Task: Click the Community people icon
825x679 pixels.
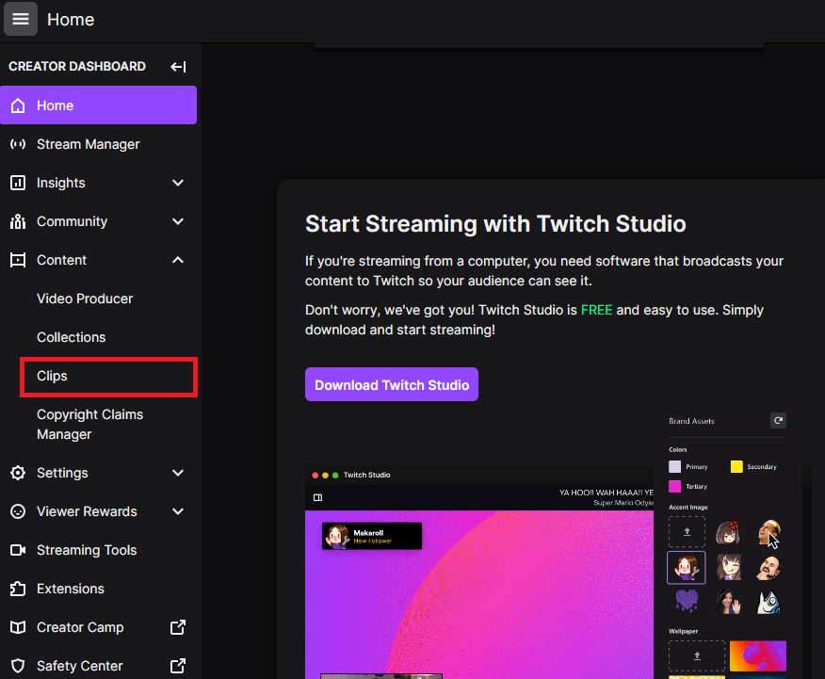Action: pyautogui.click(x=18, y=221)
